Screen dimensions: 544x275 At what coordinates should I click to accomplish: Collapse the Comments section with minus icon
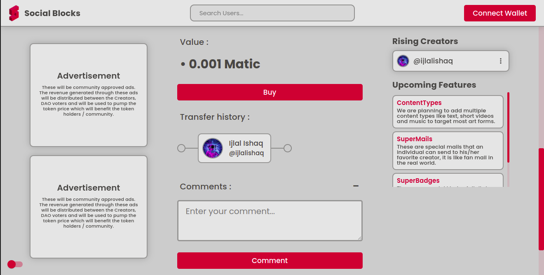[356, 186]
